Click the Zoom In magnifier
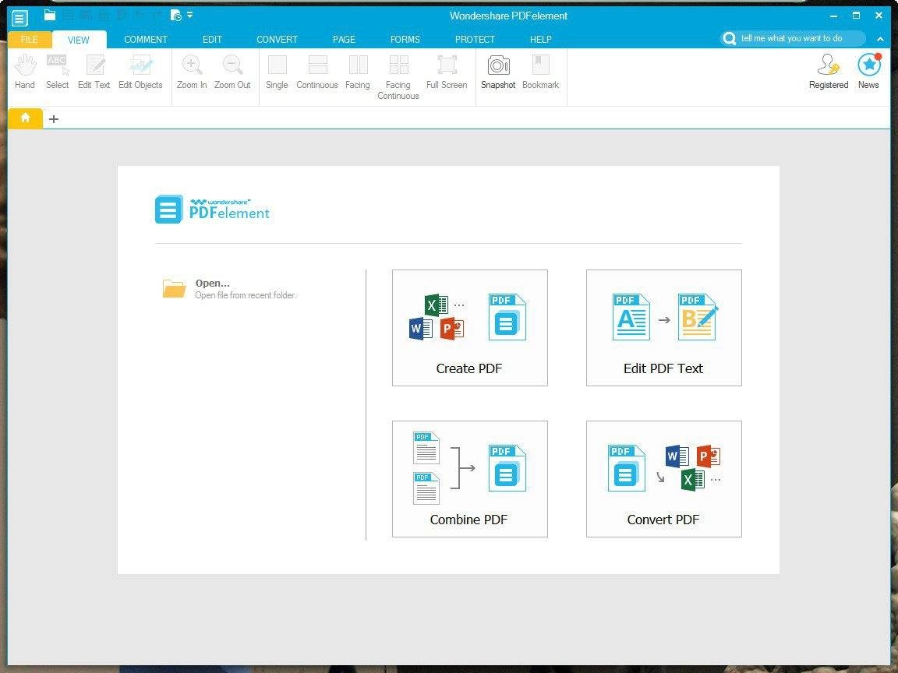Image resolution: width=898 pixels, height=673 pixels. pyautogui.click(x=191, y=72)
